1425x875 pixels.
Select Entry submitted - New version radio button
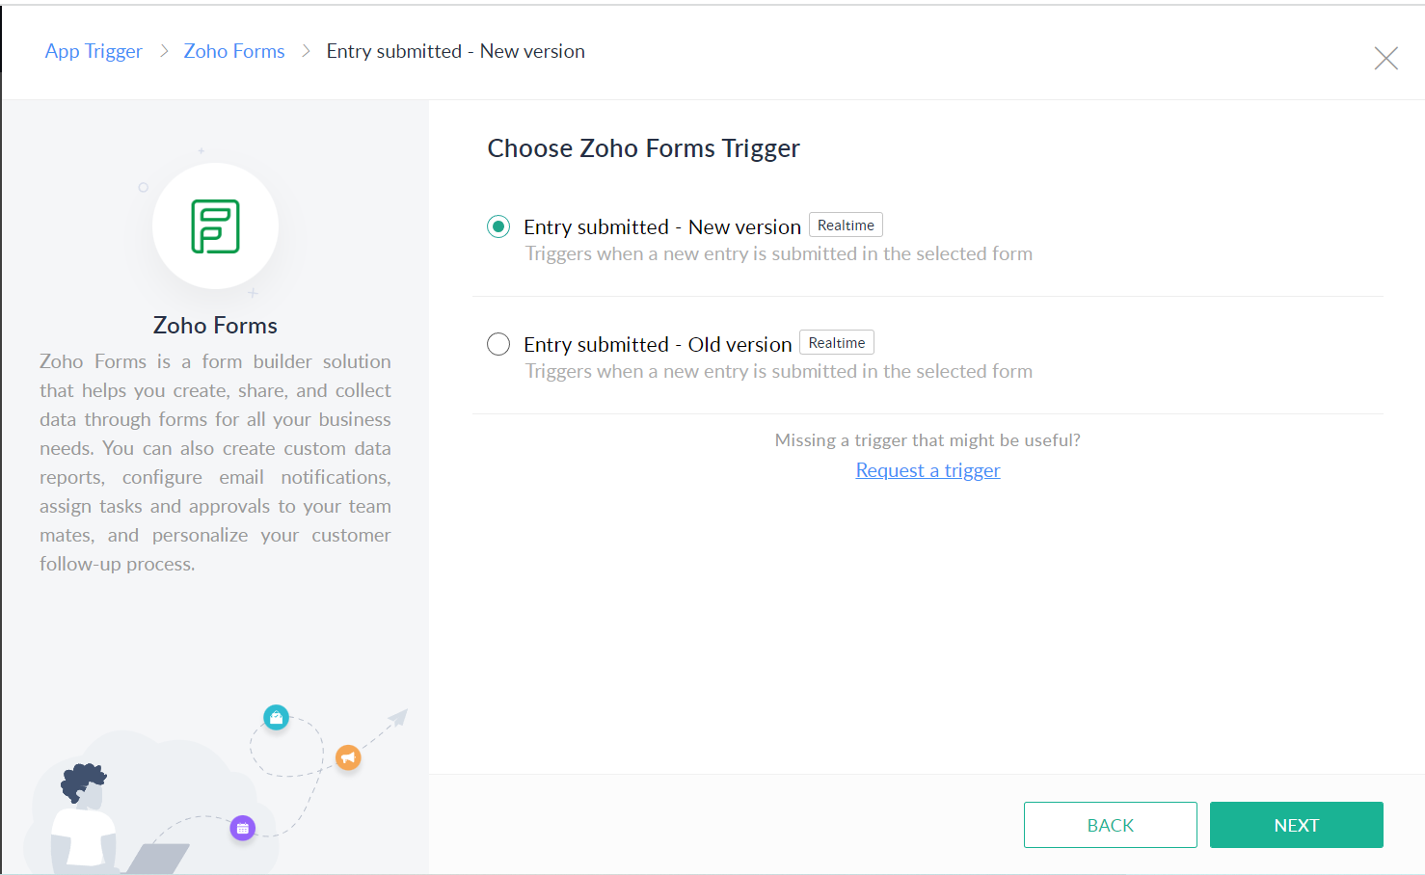(498, 226)
